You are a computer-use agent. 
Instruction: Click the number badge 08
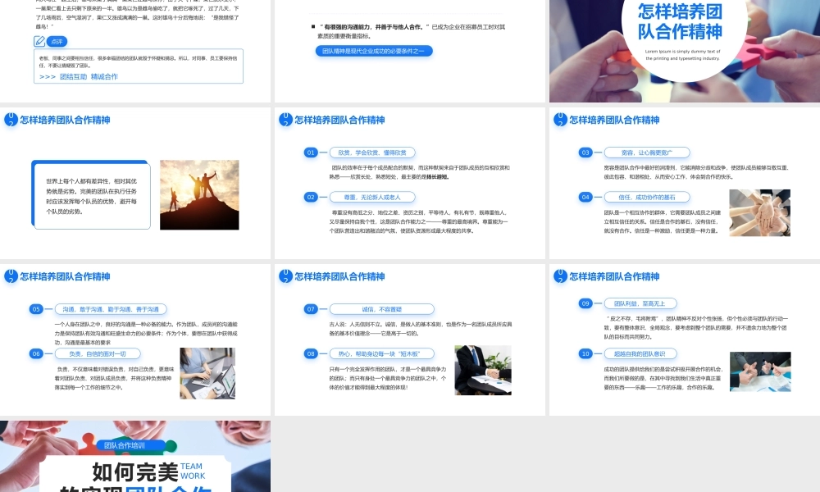[x=311, y=353]
